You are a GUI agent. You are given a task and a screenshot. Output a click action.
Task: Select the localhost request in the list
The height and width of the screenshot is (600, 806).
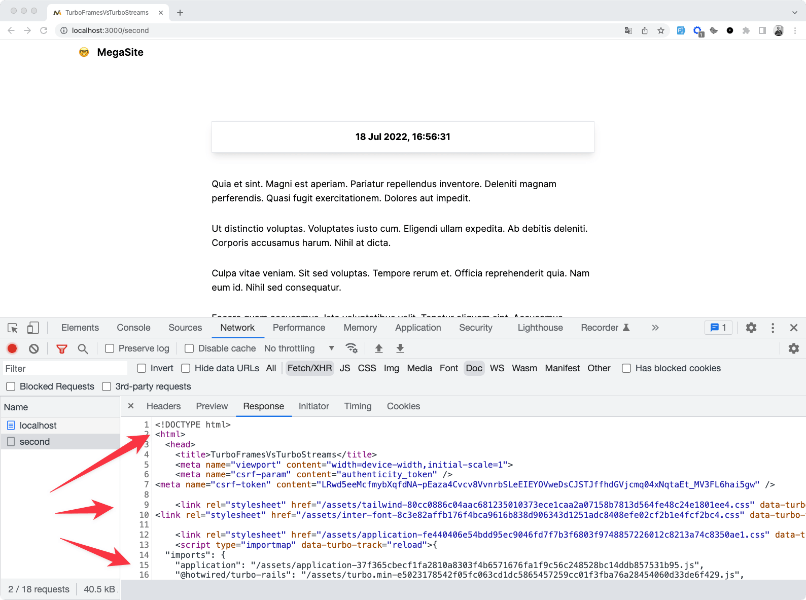click(38, 426)
